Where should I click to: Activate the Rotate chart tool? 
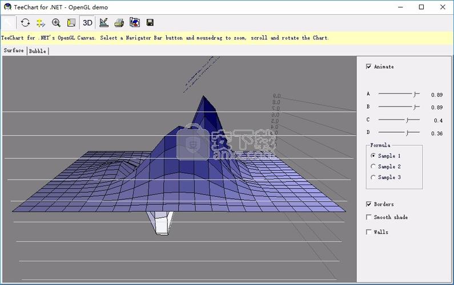coord(25,23)
